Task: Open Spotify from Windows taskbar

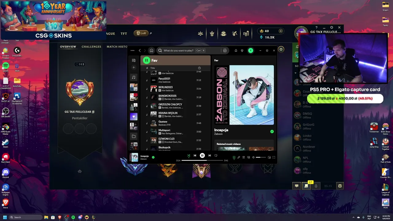Action: coord(73,217)
